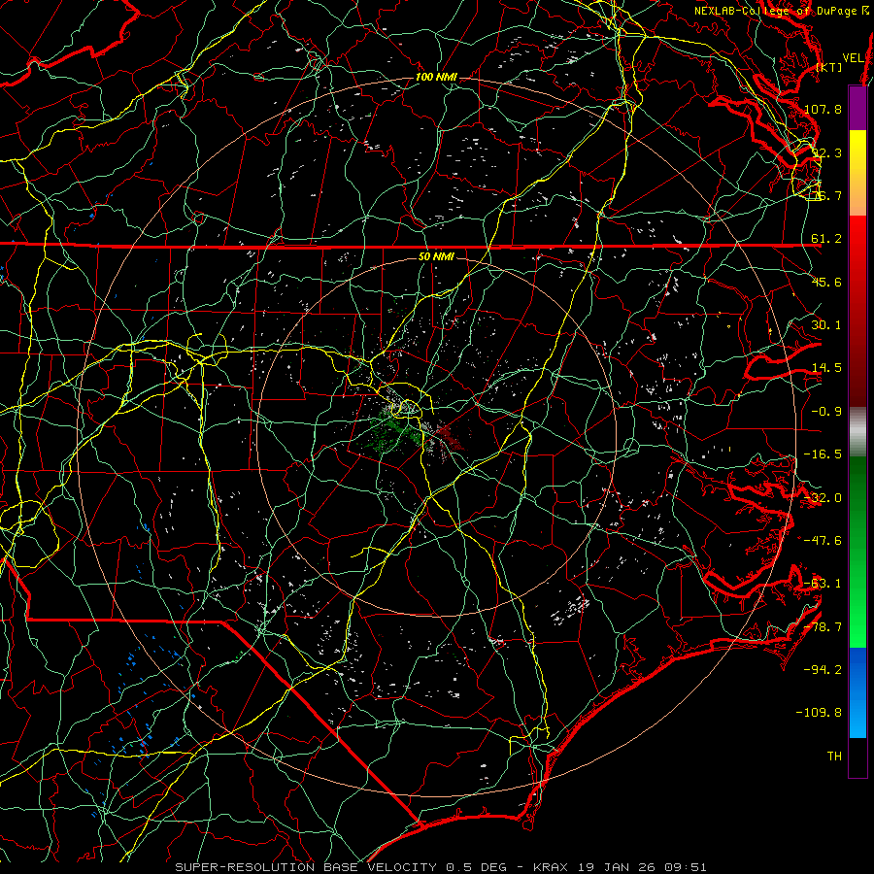This screenshot has width=874, height=874.
Task: Click the yellow-orange segment of the color bar
Action: point(857,173)
